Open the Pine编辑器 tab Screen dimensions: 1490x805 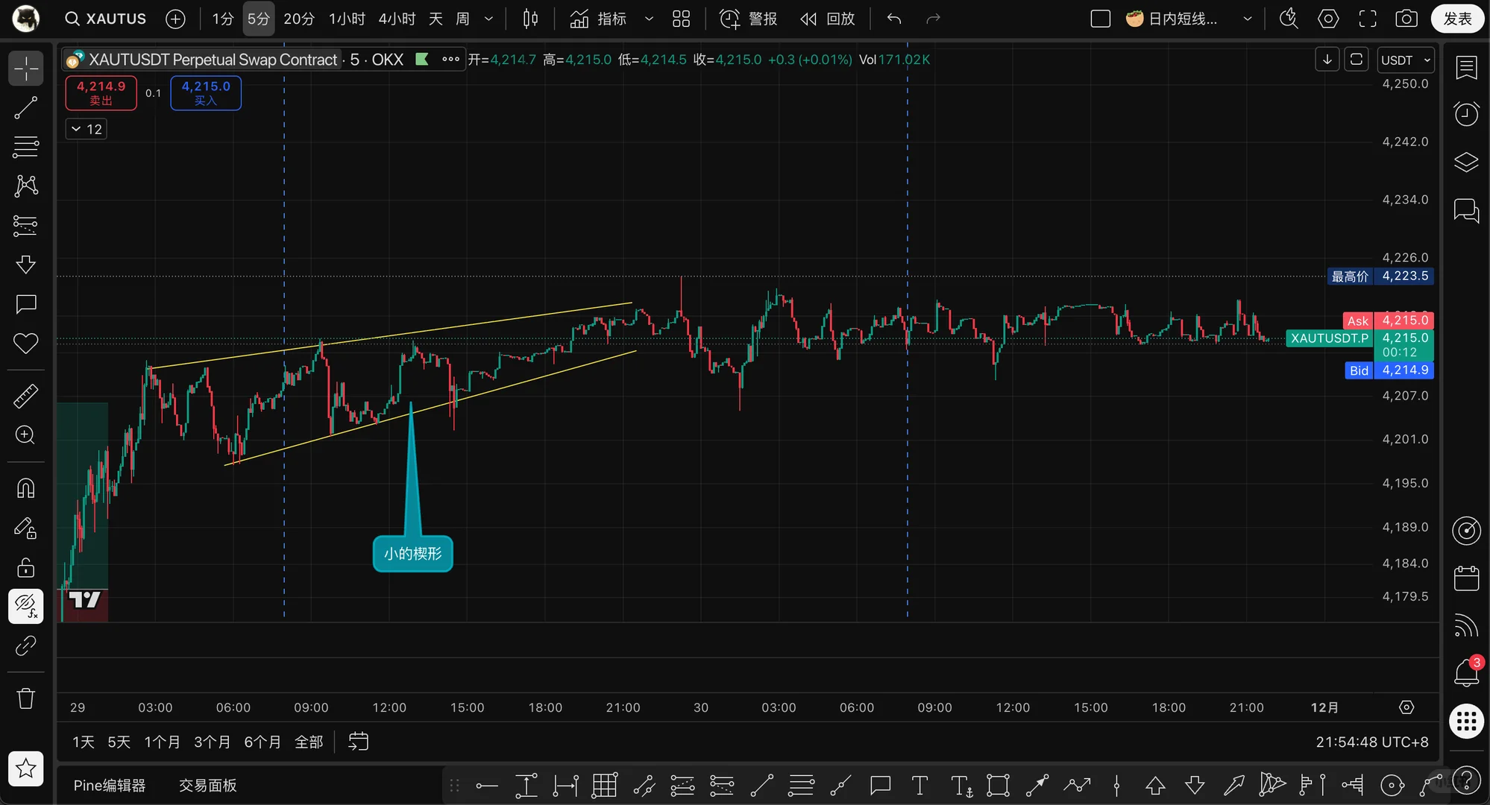tap(110, 785)
